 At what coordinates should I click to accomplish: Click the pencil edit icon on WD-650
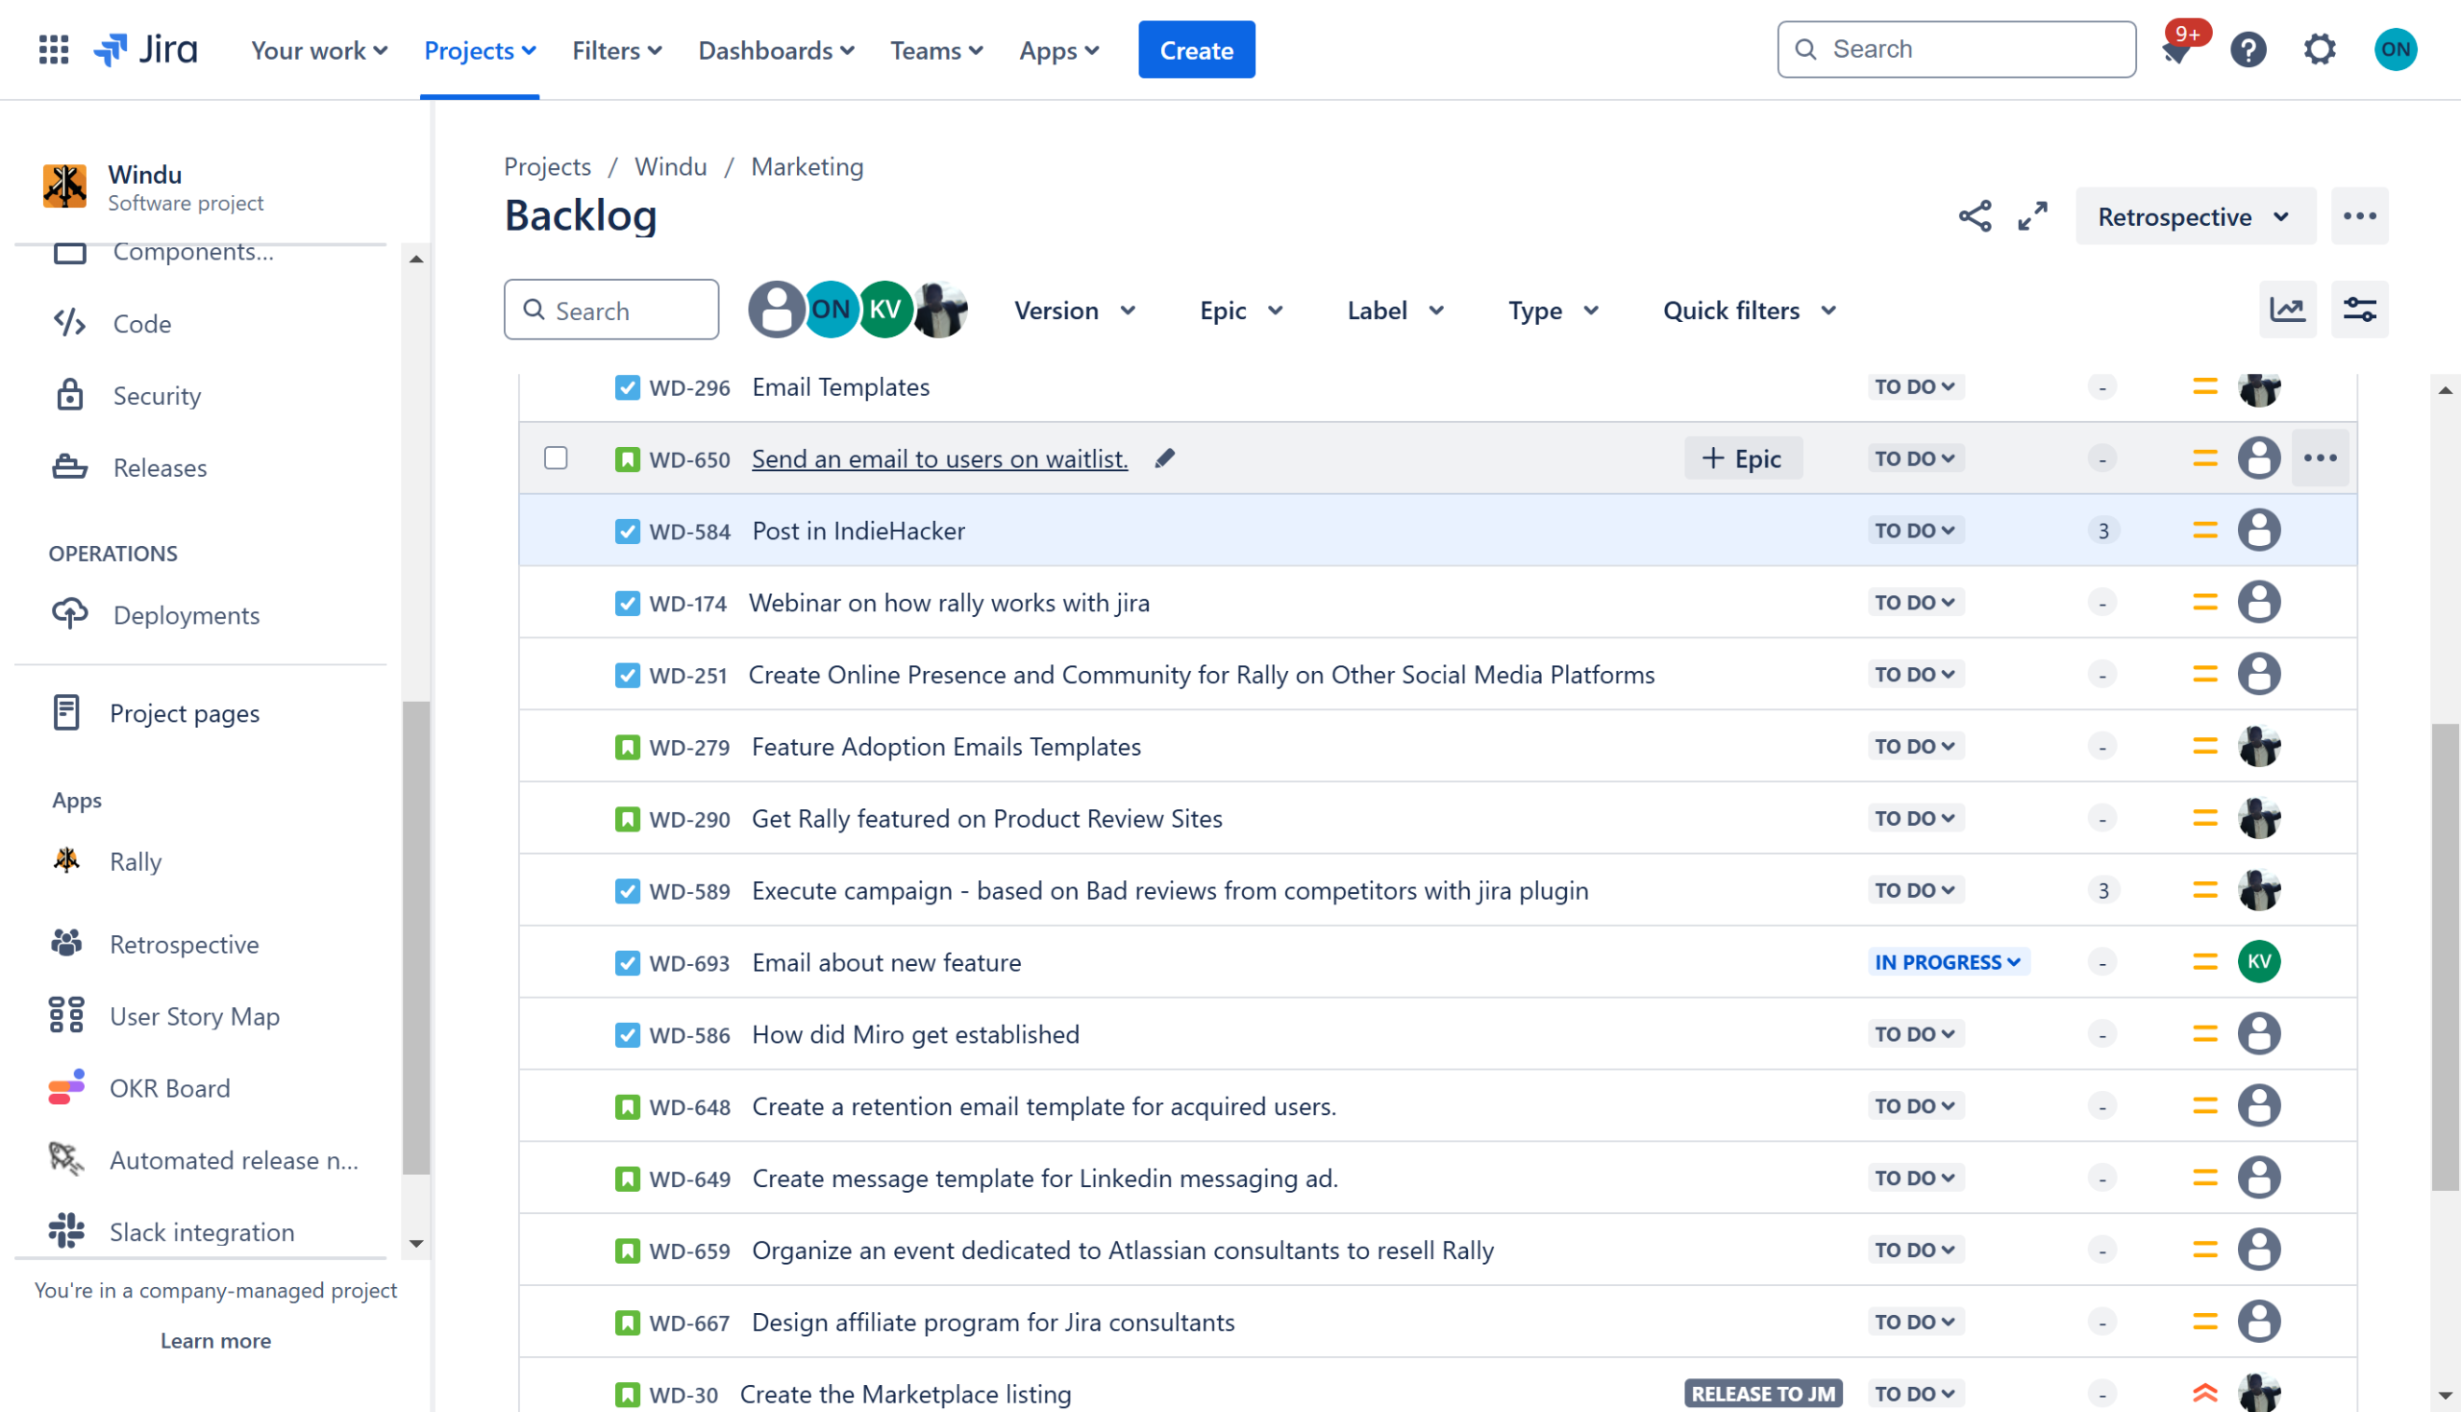coord(1164,458)
